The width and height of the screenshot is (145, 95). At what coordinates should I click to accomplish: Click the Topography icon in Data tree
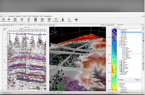121,62
